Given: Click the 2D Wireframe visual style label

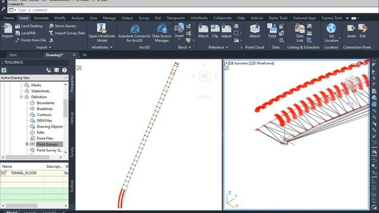Looking at the screenshot, I should tap(262, 63).
